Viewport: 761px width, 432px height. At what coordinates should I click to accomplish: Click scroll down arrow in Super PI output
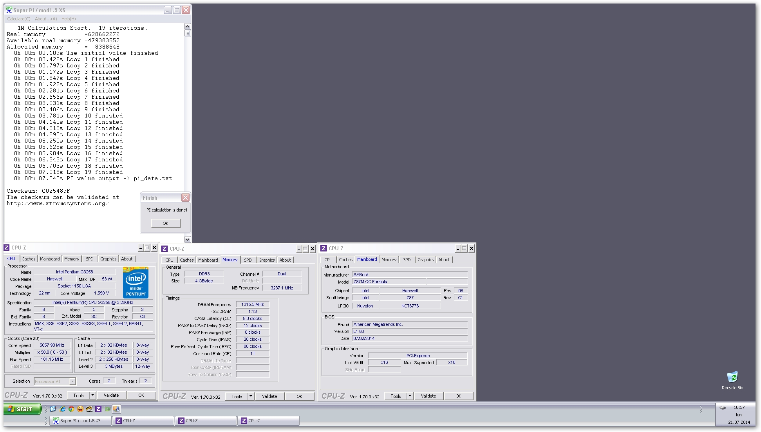coord(188,239)
